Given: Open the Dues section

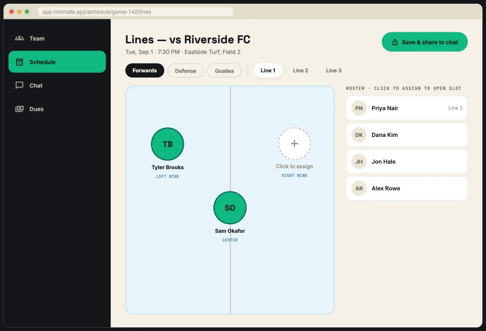Looking at the screenshot, I should tap(57, 109).
